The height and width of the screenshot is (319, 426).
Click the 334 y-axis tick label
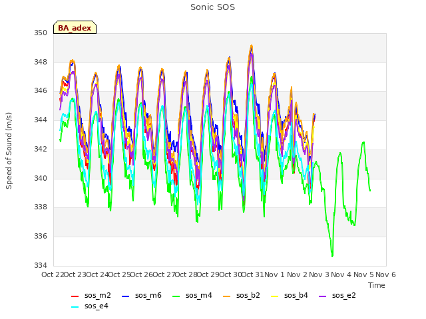coord(41,265)
